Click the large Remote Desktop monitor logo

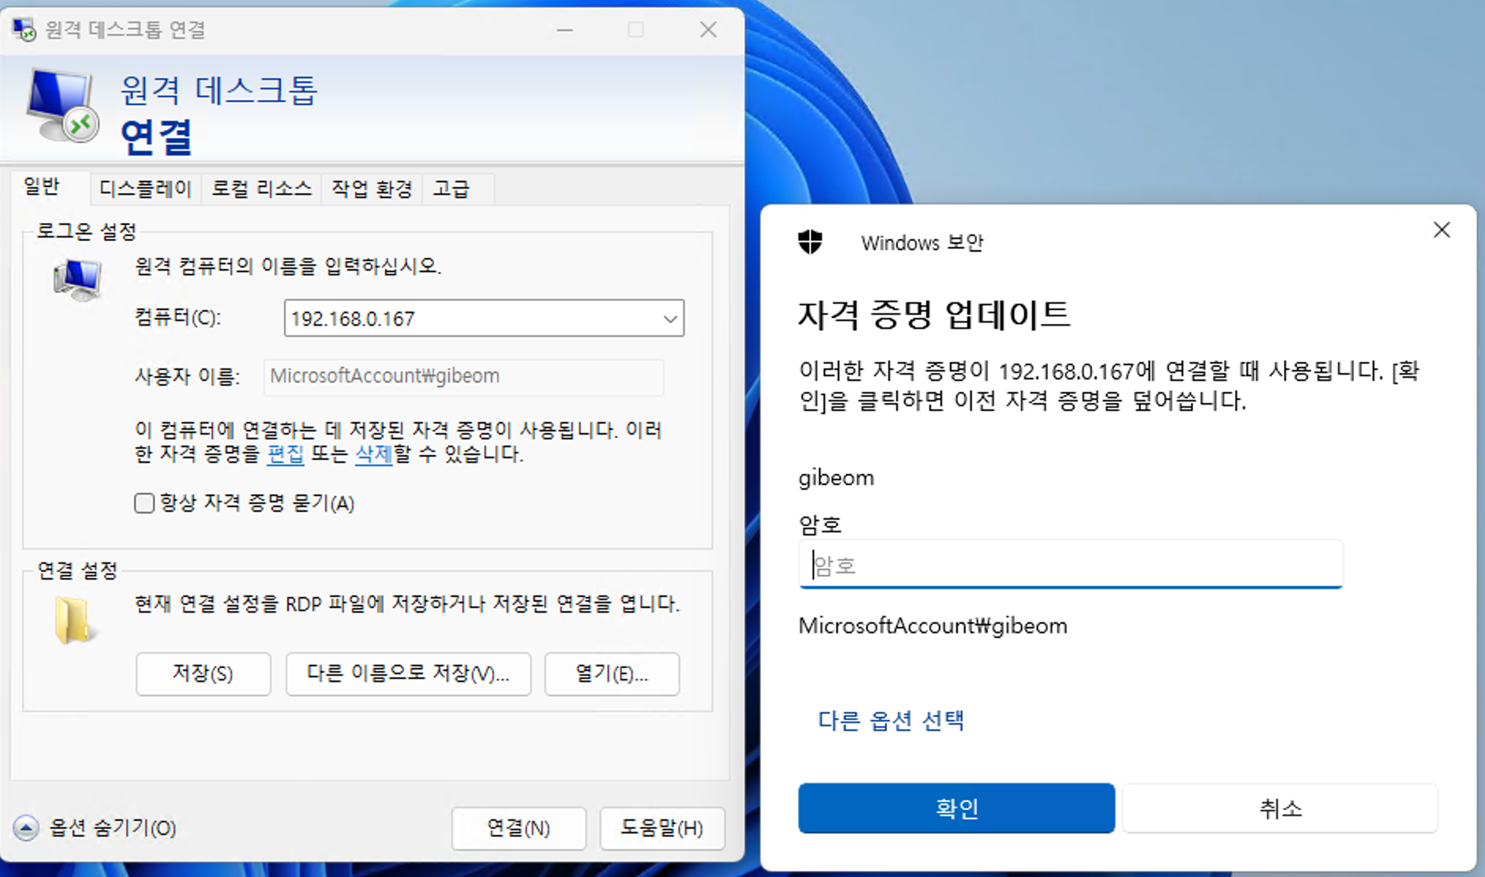pyautogui.click(x=62, y=105)
